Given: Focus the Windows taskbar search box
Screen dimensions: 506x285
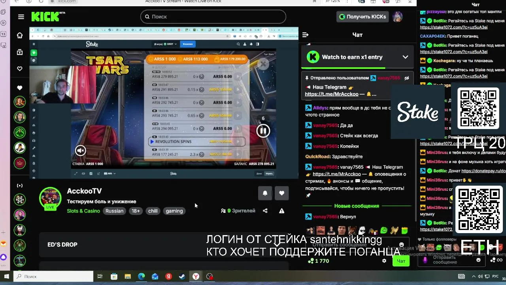Looking at the screenshot, I should click(53, 276).
